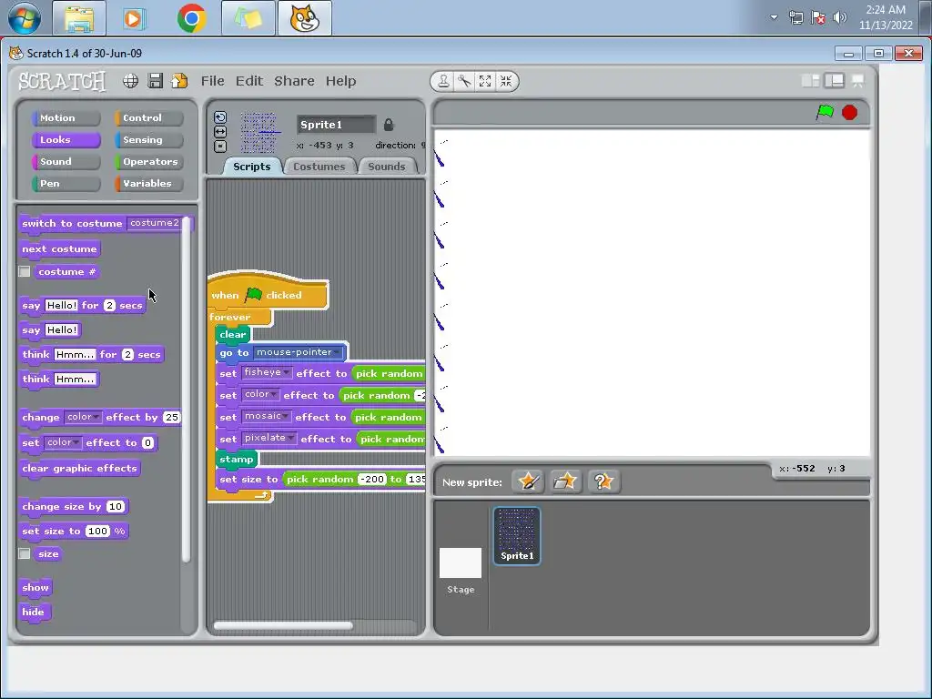Switch to full stage view

[835, 81]
